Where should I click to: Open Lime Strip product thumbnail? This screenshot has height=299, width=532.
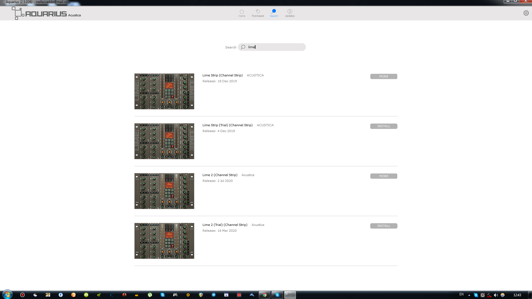(x=164, y=91)
